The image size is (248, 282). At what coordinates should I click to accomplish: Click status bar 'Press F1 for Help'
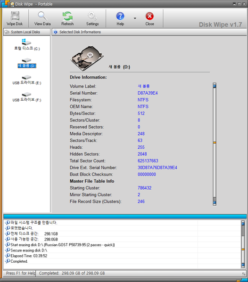click(21, 273)
